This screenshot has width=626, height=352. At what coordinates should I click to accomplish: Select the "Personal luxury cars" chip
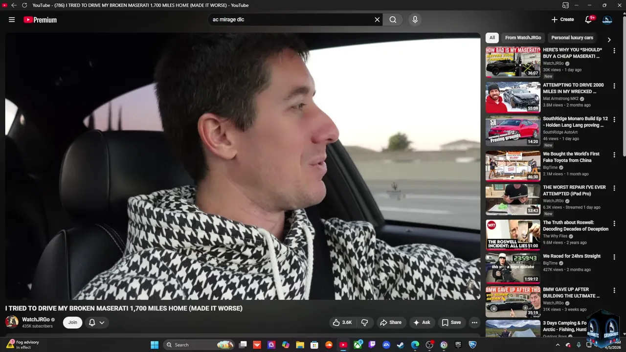tap(572, 38)
